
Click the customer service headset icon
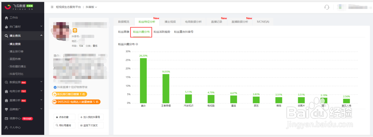[x=327, y=7]
